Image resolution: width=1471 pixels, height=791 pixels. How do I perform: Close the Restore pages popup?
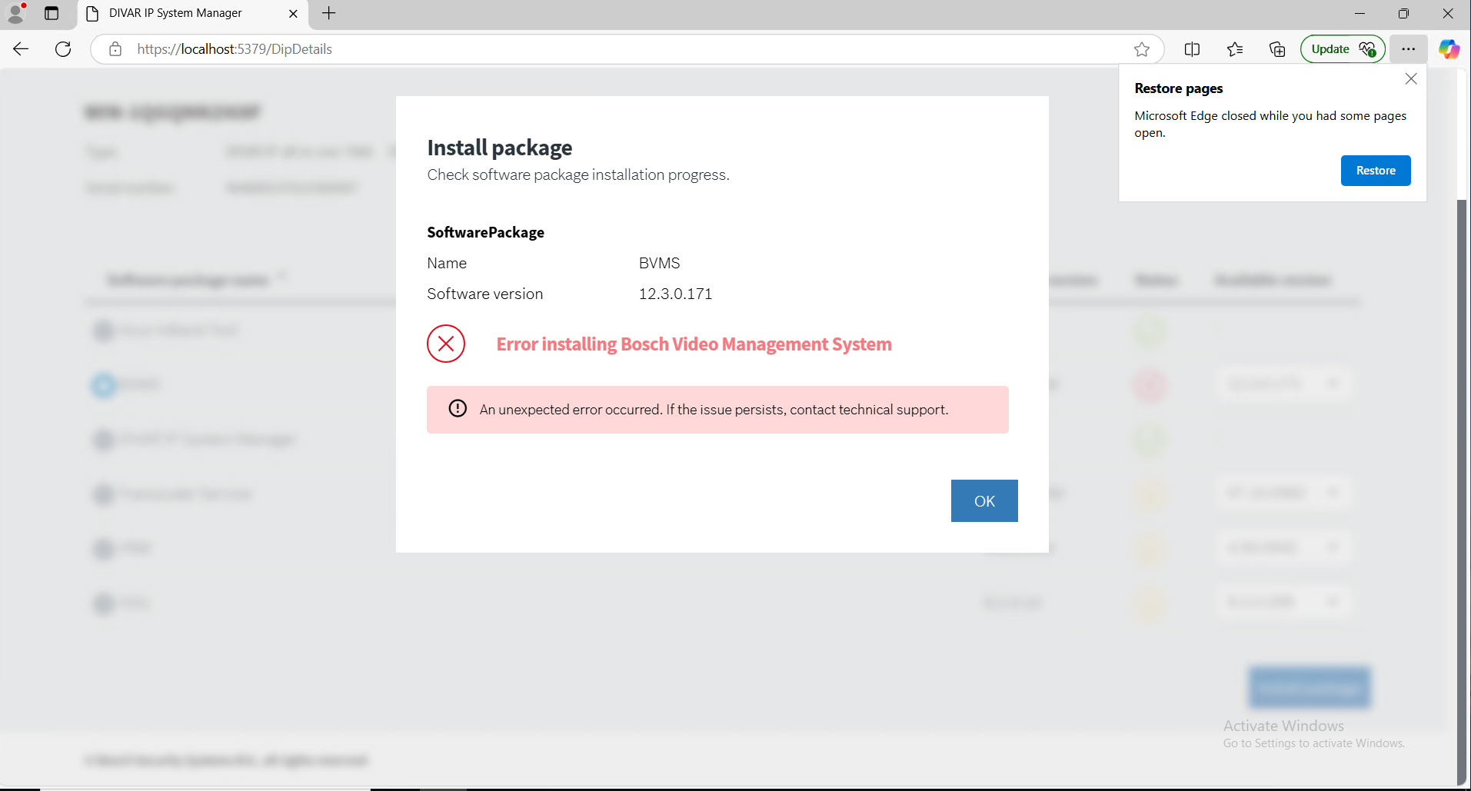(1410, 79)
